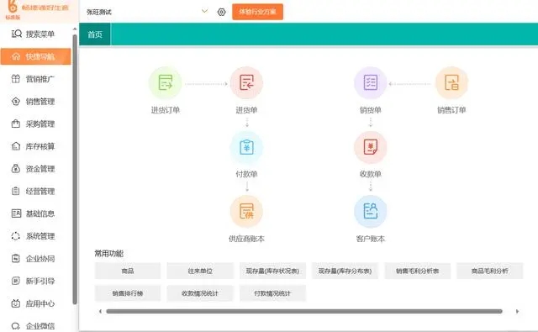Open 现存量(库存状况表) shortcut
Viewport: 538px width, 332px height.
pyautogui.click(x=272, y=271)
